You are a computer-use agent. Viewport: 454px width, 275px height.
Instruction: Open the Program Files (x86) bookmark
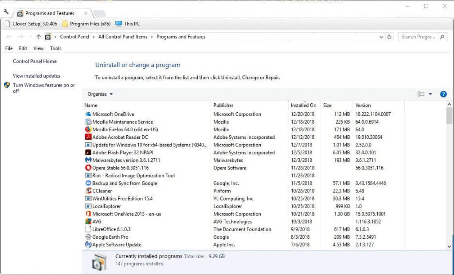coord(86,24)
